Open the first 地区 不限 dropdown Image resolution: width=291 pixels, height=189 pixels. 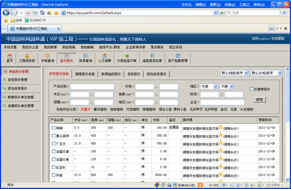tap(209, 86)
